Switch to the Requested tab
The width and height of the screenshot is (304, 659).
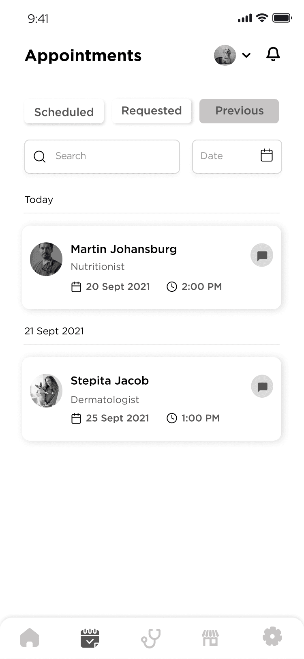[152, 111]
